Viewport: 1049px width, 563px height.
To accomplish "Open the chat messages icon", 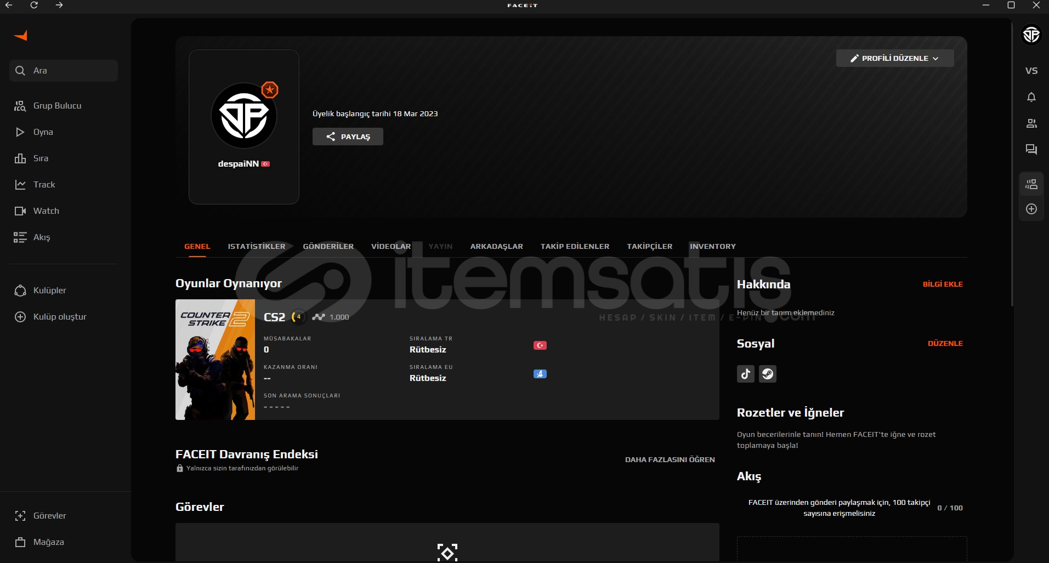I will 1031,150.
